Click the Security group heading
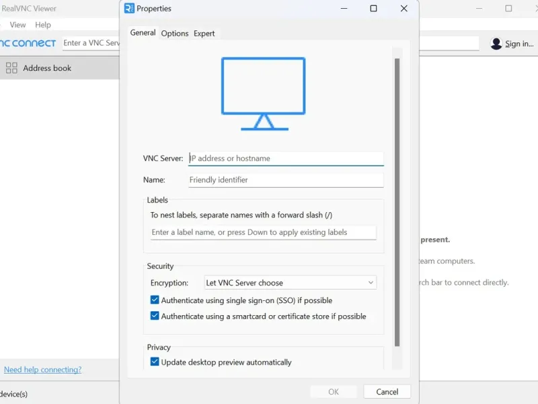The height and width of the screenshot is (404, 538). [160, 266]
